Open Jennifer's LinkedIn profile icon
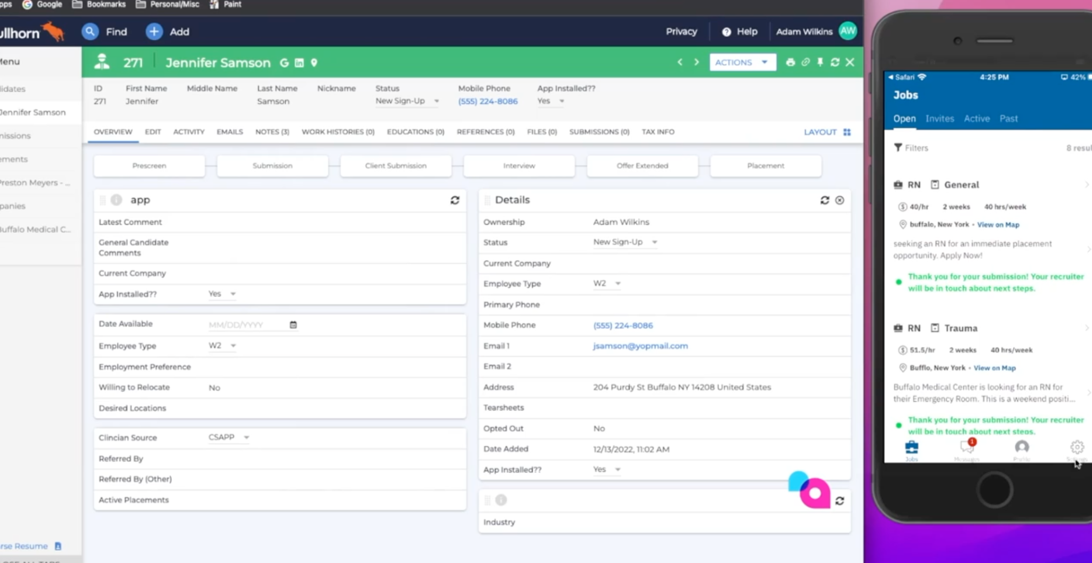 pyautogui.click(x=298, y=62)
